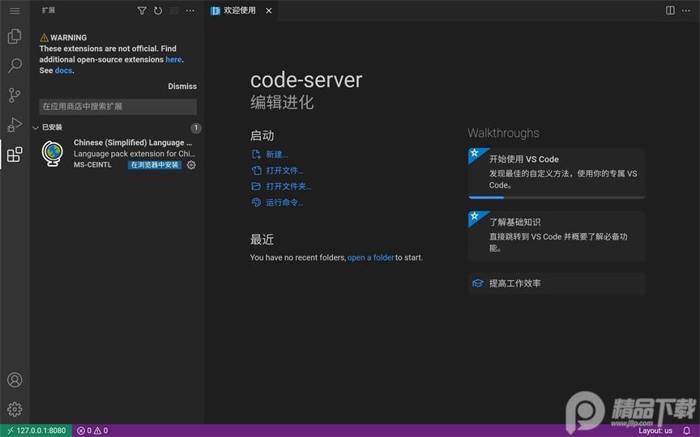Image resolution: width=700 pixels, height=437 pixels.
Task: Click the Dismiss button in warning
Action: coord(182,87)
